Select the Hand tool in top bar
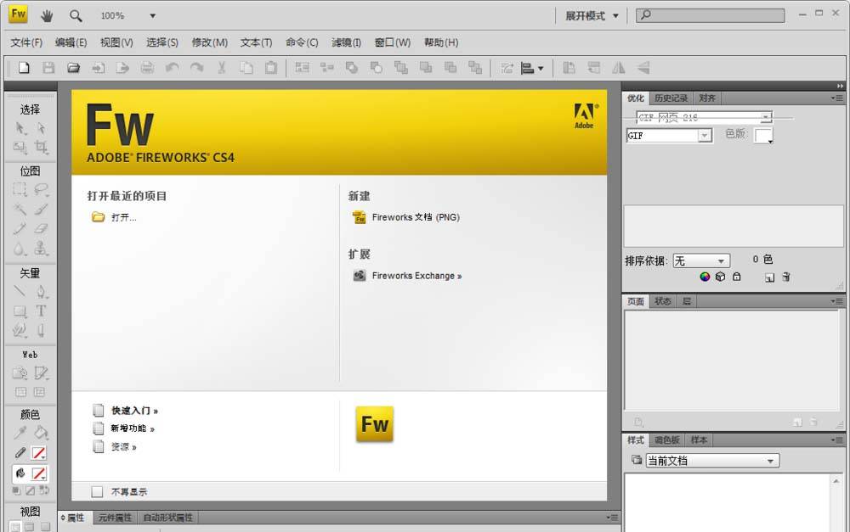Viewport: 850px width, 532px height. click(48, 15)
